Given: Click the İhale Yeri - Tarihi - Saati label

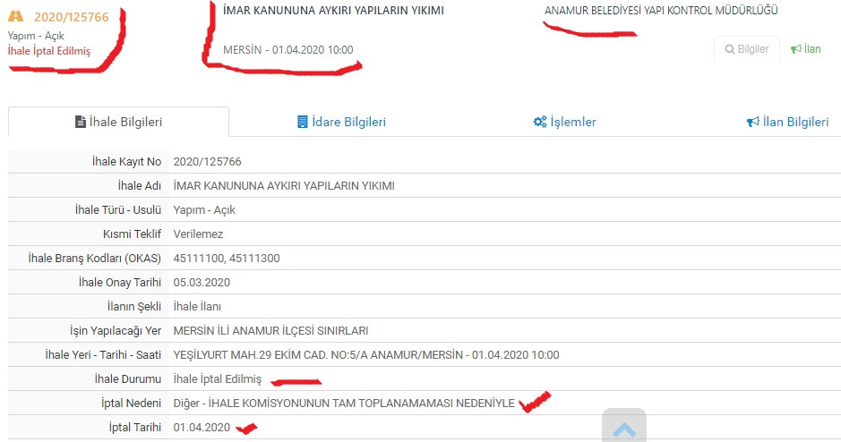Looking at the screenshot, I should (x=103, y=354).
